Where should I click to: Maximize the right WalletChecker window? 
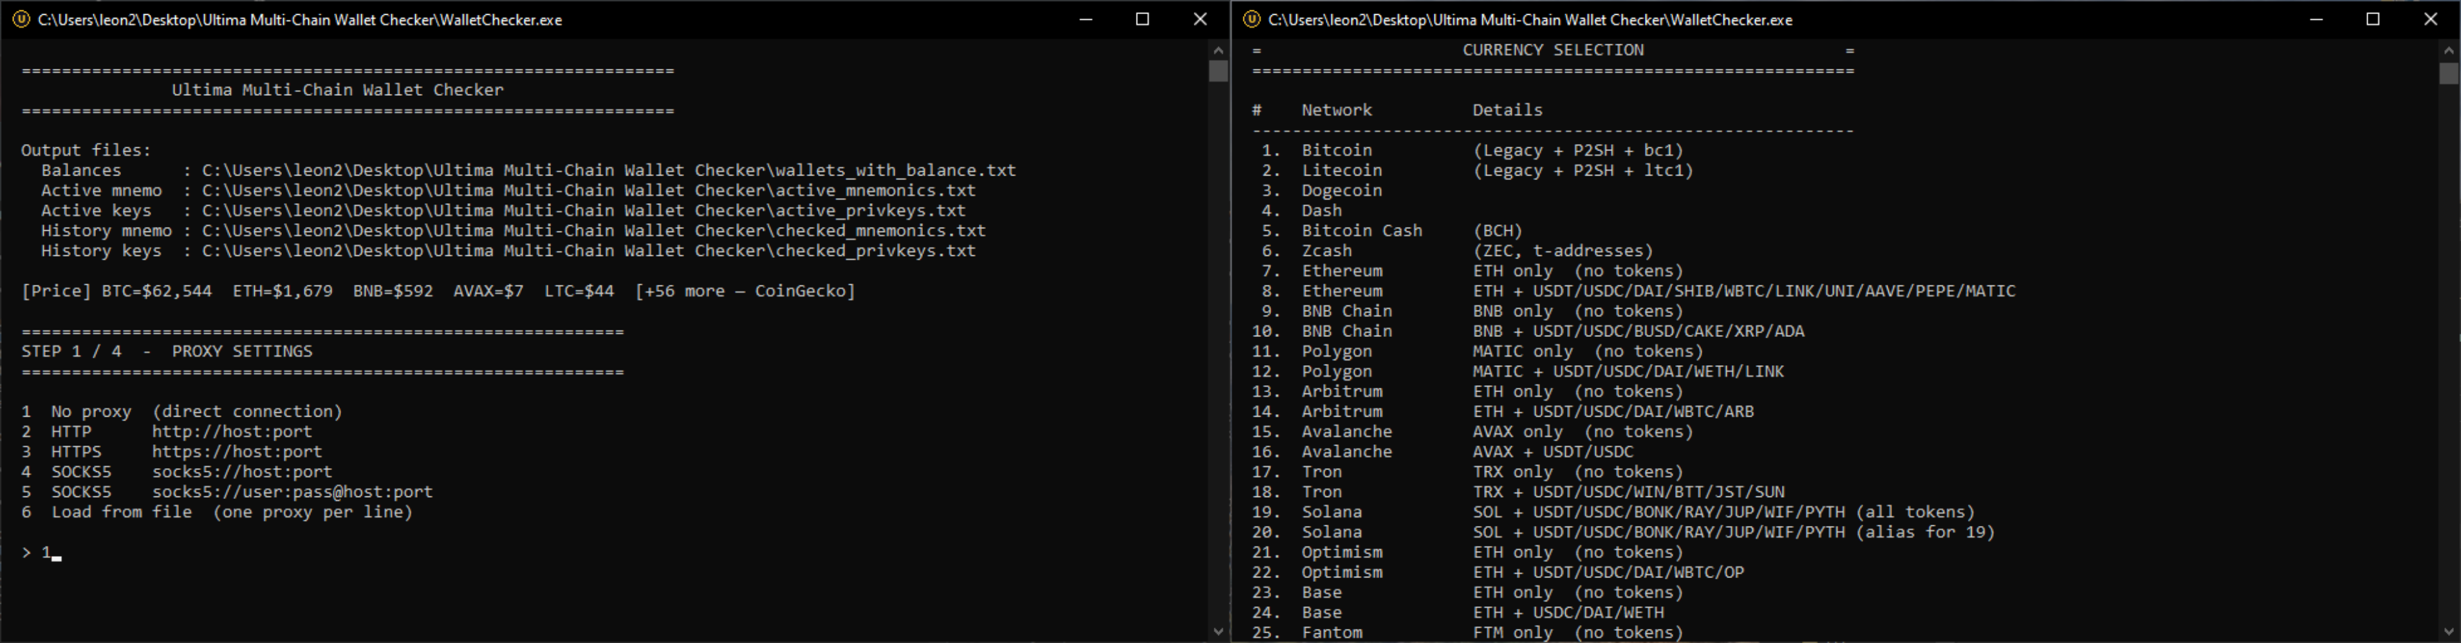pos(2373,19)
